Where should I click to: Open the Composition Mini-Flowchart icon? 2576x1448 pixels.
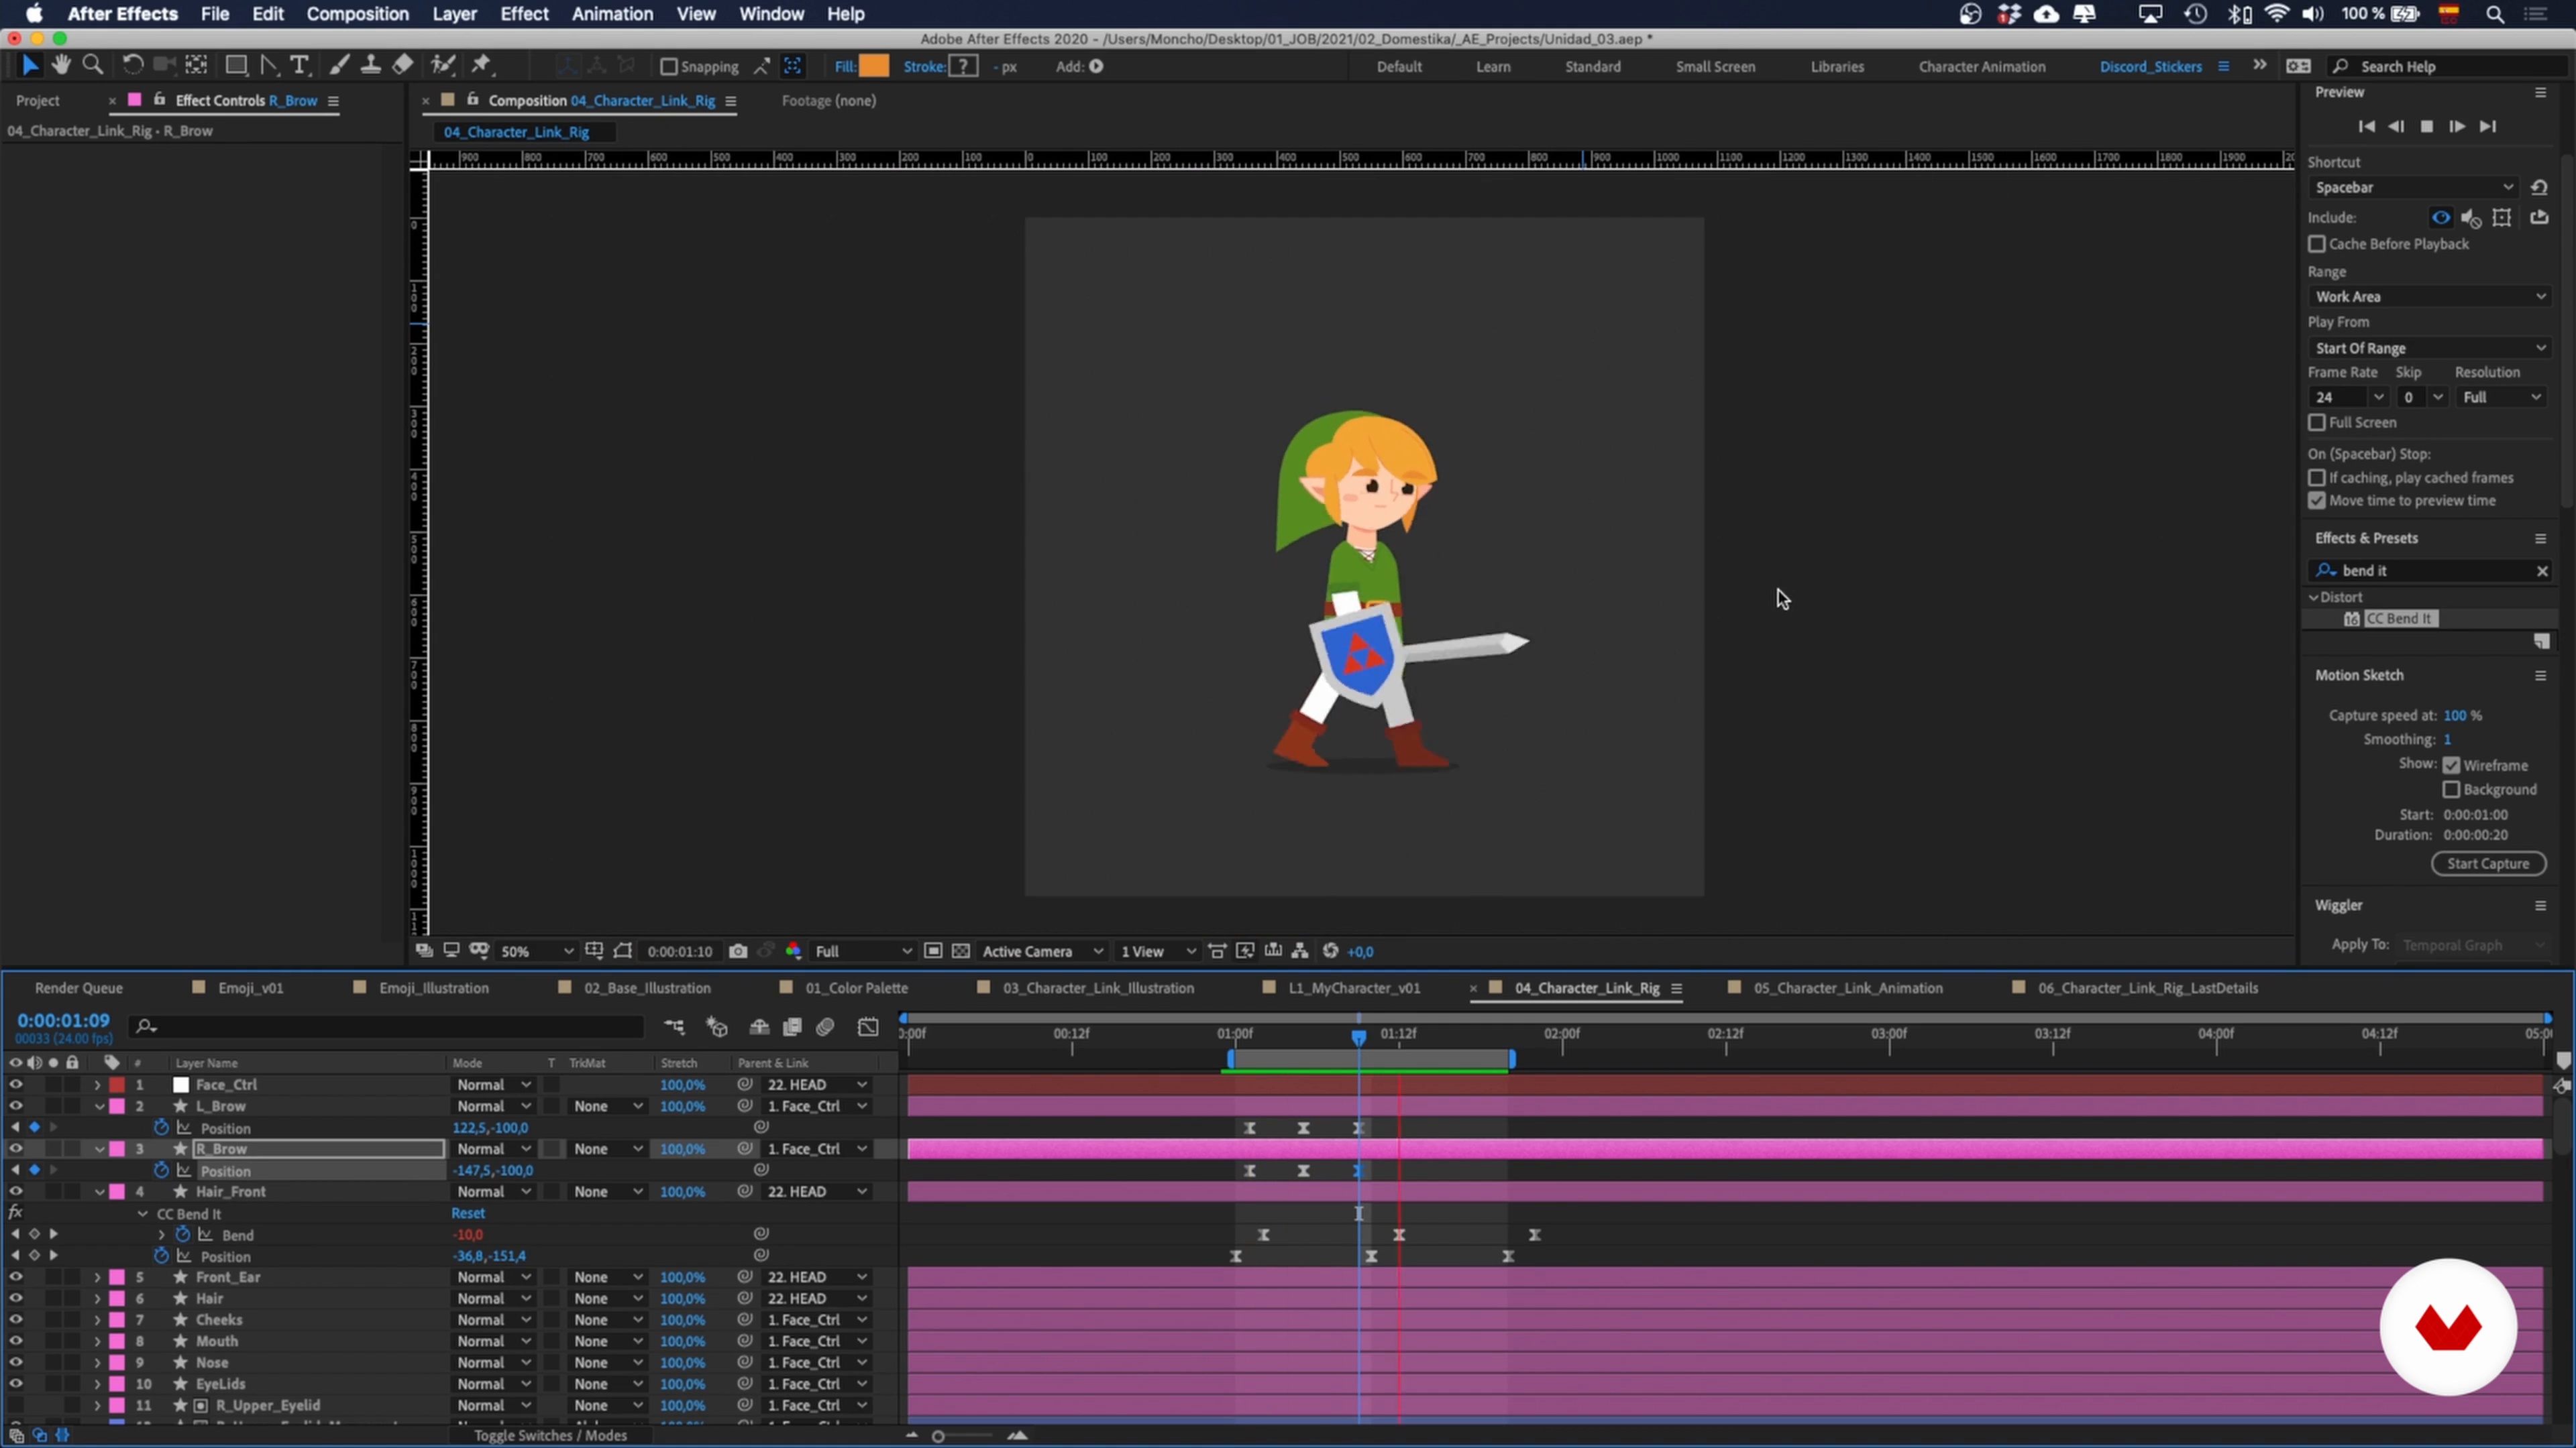675,1026
